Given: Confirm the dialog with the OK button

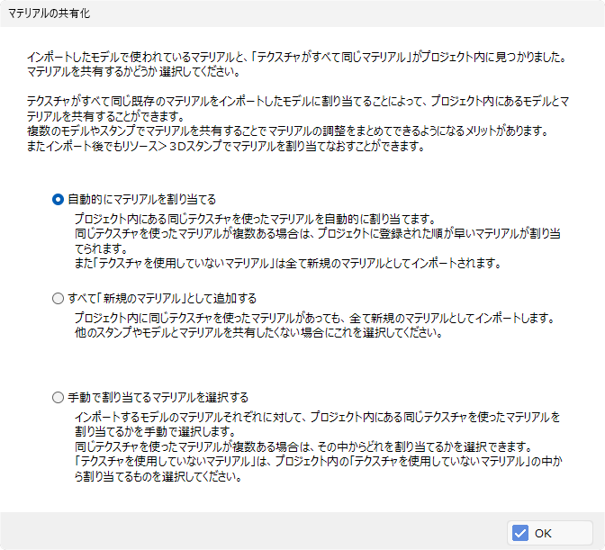Looking at the screenshot, I should pyautogui.click(x=549, y=533).
